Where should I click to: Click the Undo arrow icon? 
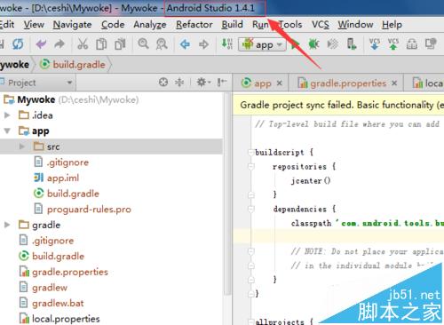41,44
